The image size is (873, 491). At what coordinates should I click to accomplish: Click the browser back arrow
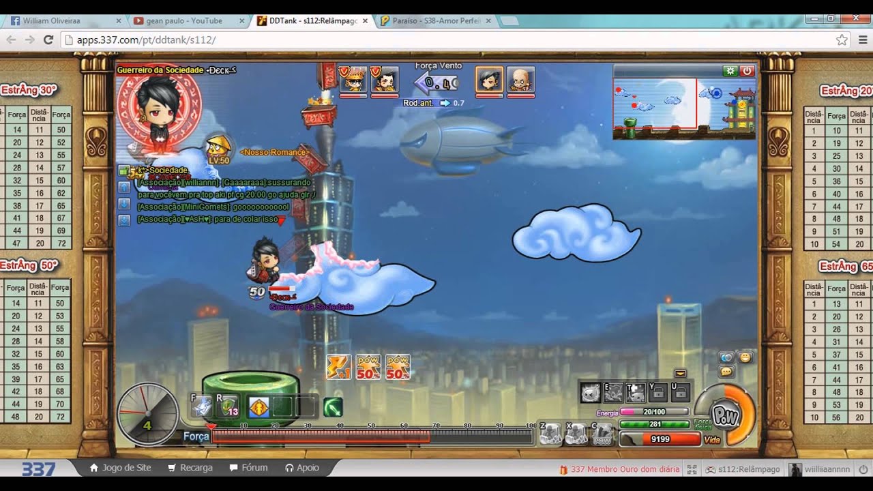pyautogui.click(x=11, y=40)
